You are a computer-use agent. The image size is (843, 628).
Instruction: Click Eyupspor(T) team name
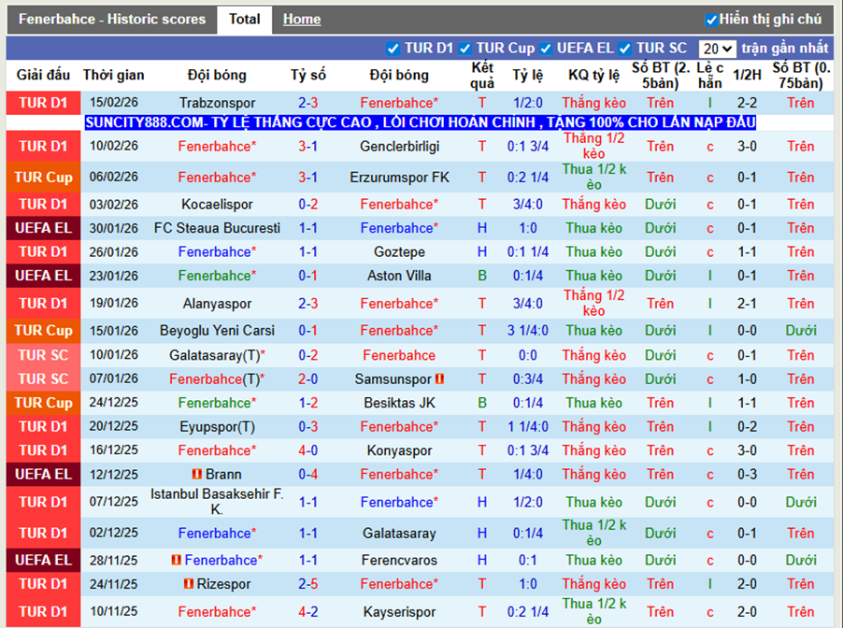217,427
